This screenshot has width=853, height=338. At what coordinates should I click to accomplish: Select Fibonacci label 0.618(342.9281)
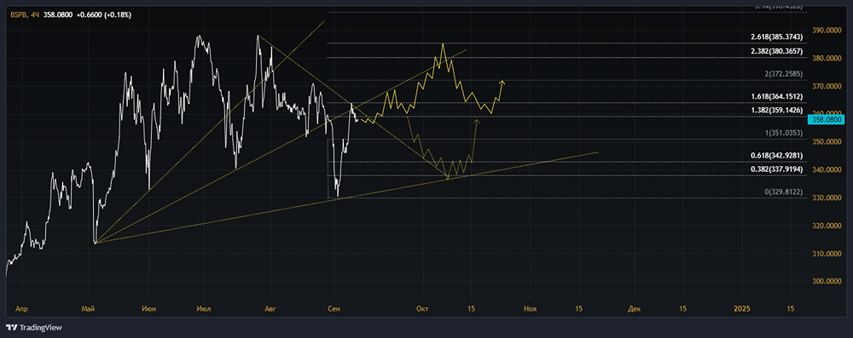pos(776,156)
